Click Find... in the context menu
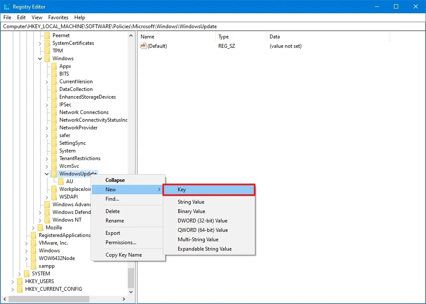 point(128,199)
